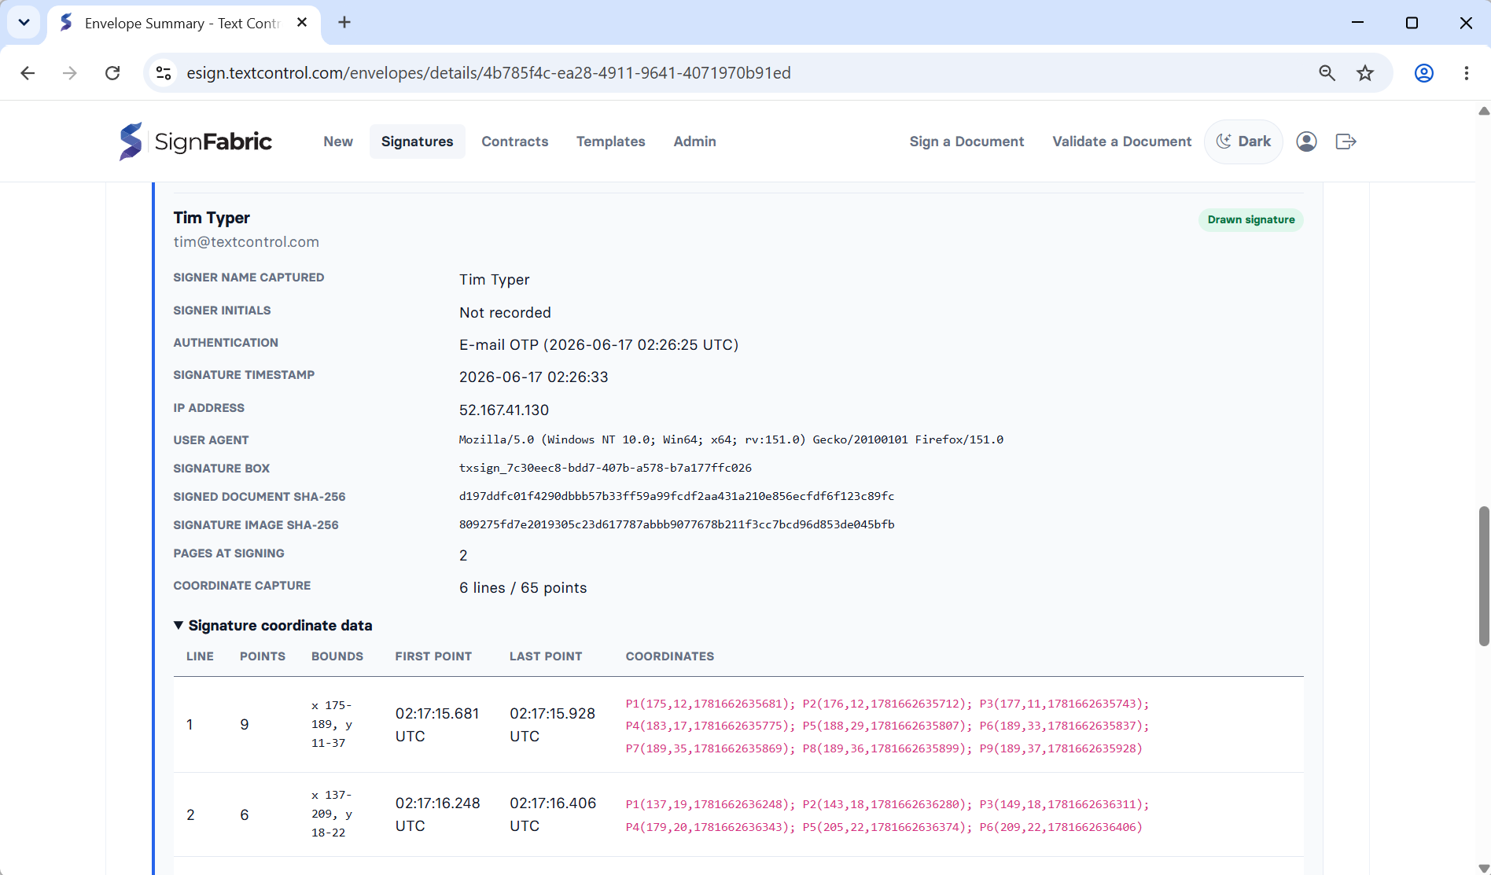Click the '6 lines / 65 points' value

click(x=523, y=588)
